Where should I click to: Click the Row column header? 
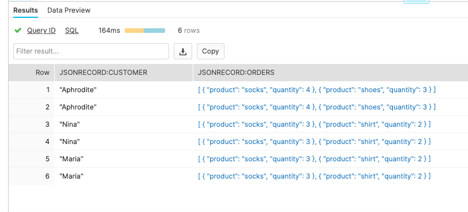pyautogui.click(x=43, y=73)
